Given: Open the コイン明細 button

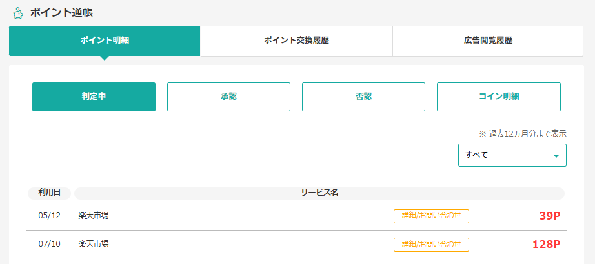Looking at the screenshot, I should [x=499, y=97].
